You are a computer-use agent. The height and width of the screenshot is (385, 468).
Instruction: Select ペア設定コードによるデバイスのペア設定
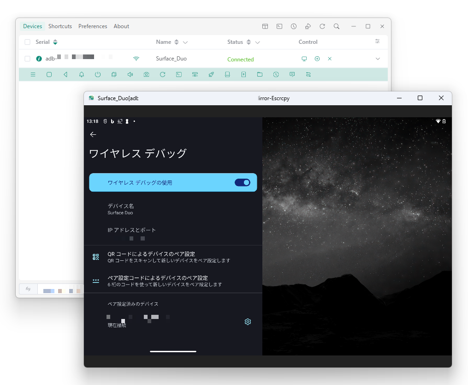[x=173, y=281]
